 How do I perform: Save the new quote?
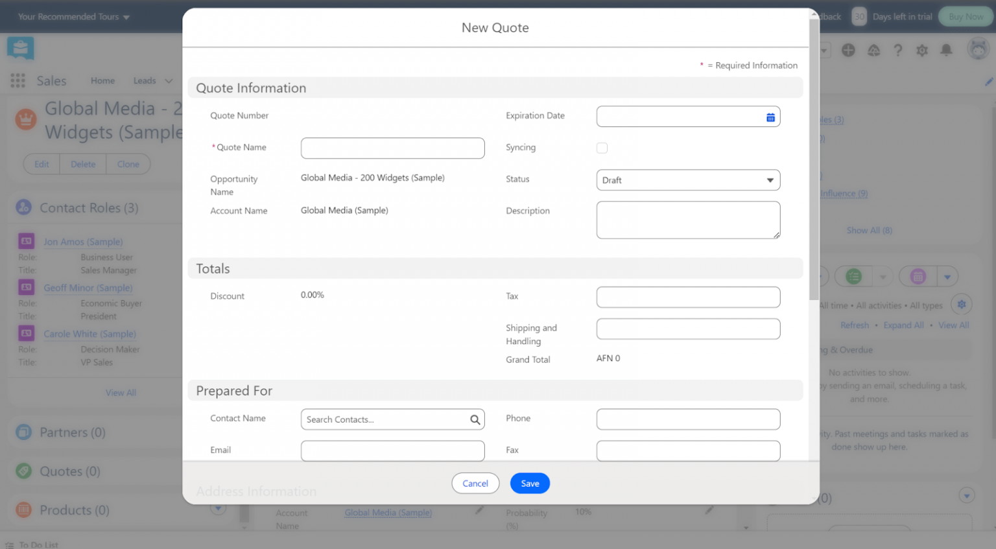[x=530, y=483]
